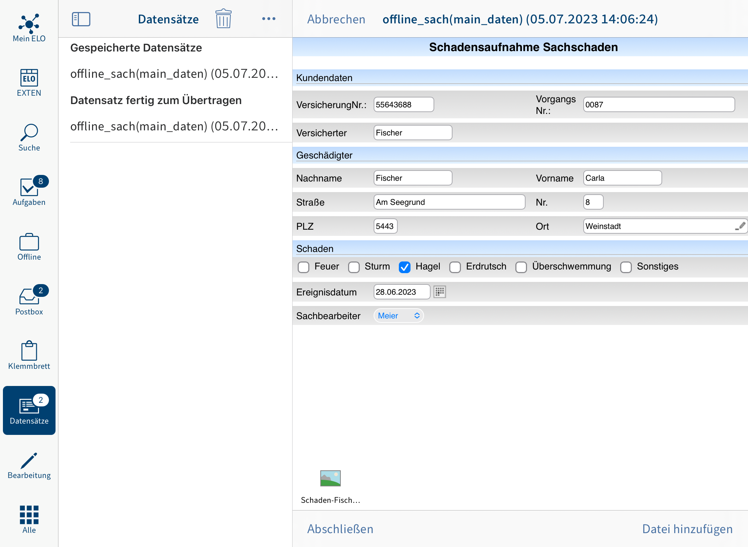
Task: Click the Vorname field Carla
Action: pos(622,178)
